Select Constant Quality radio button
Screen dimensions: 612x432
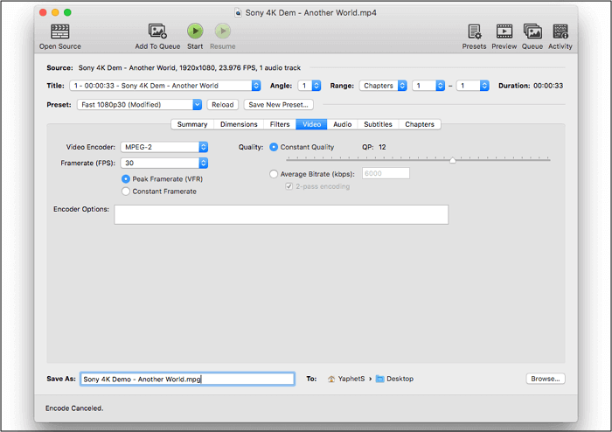point(274,147)
